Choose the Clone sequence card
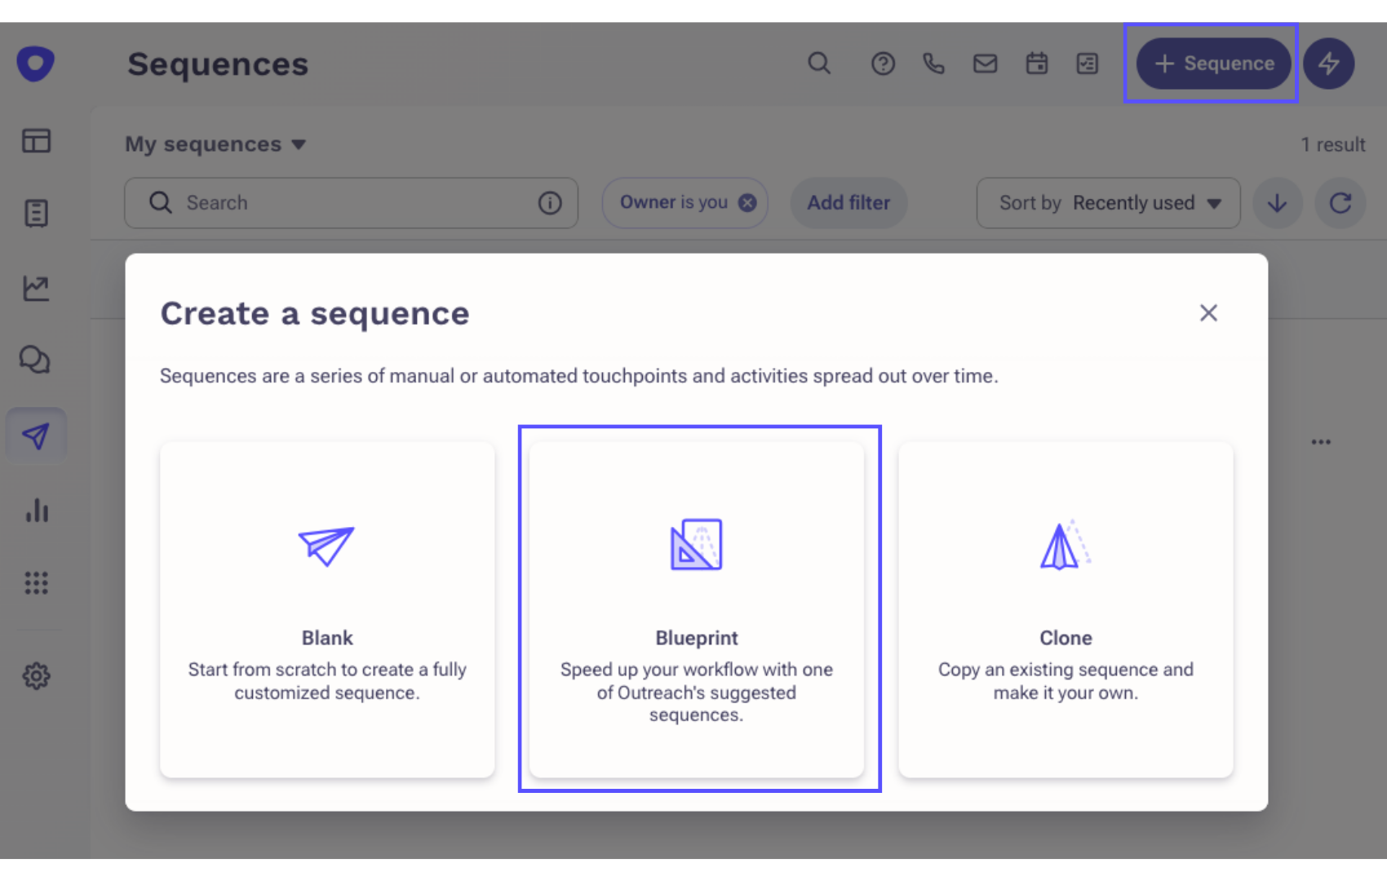The width and height of the screenshot is (1387, 881). point(1066,610)
